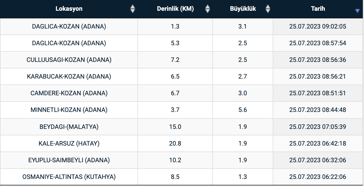
Task: Select EYUPLU-SAIMBEYLI (ADANA) entry
Action: coord(69,160)
